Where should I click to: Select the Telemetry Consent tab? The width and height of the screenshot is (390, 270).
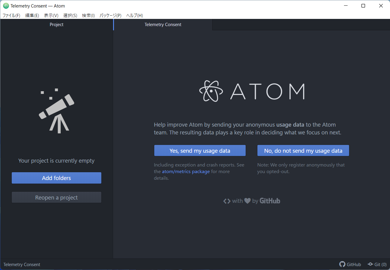click(x=163, y=25)
